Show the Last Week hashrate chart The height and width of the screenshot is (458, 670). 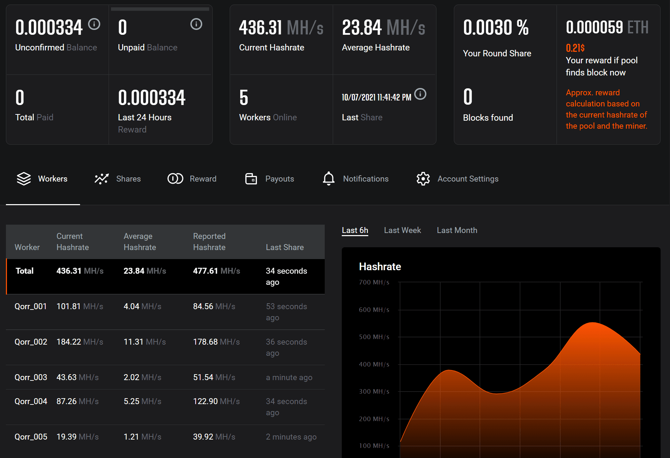[402, 230]
